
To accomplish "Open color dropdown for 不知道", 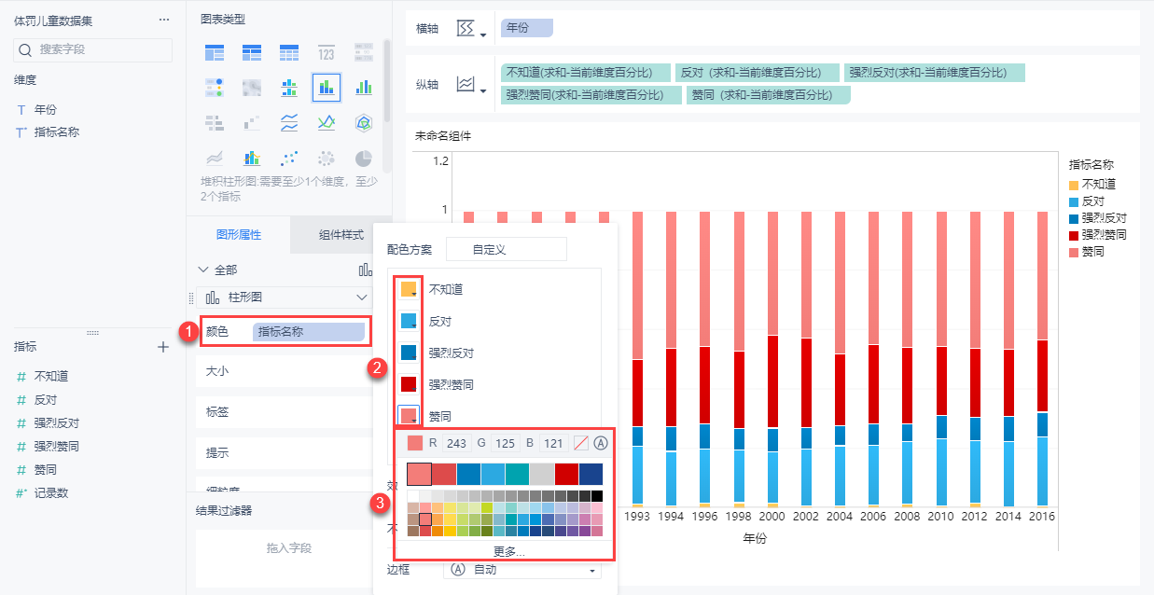I will [x=409, y=290].
